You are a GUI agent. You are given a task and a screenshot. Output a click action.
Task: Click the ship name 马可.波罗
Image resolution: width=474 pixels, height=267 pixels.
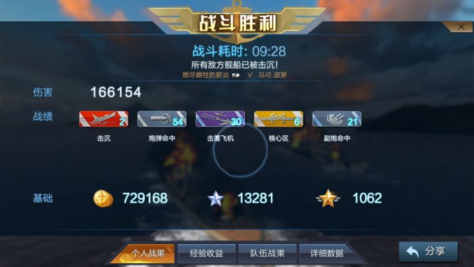pos(272,74)
